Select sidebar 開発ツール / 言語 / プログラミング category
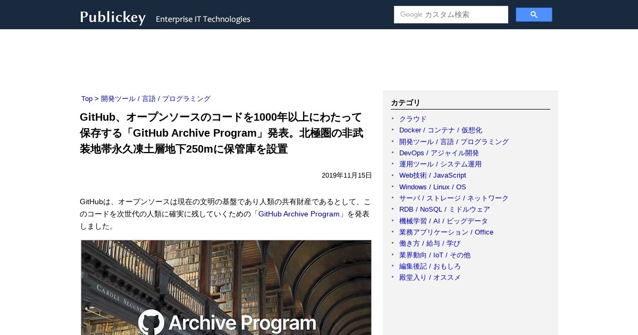The height and width of the screenshot is (335, 638). 454,141
